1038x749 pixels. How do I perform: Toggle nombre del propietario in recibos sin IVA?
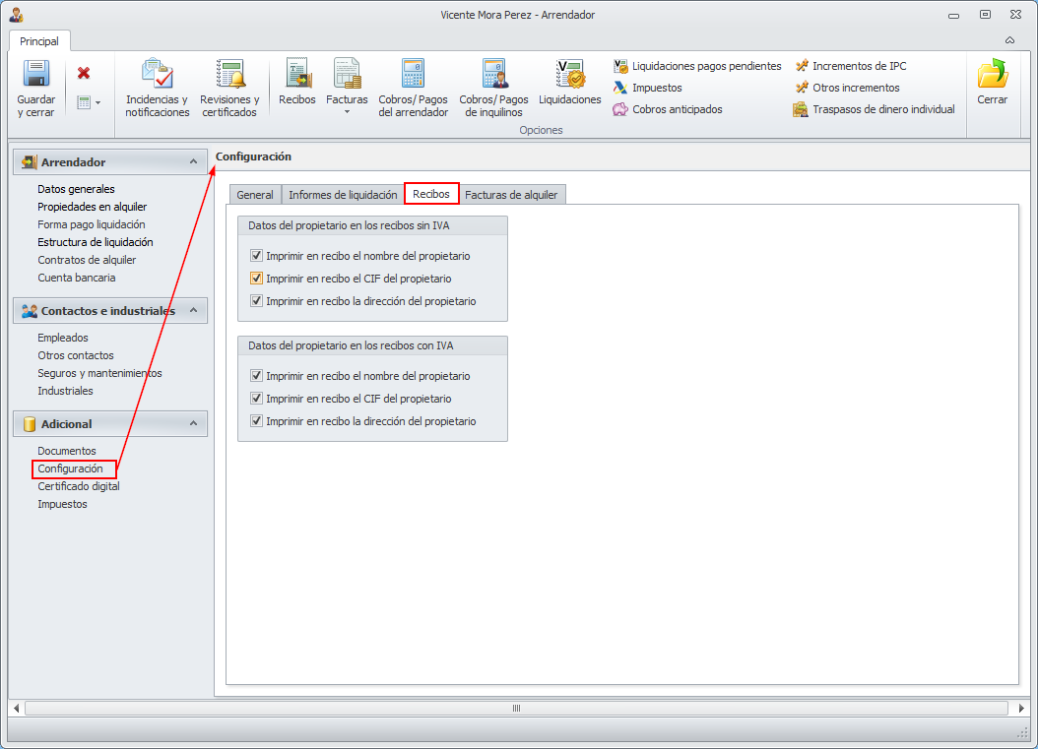click(x=256, y=255)
